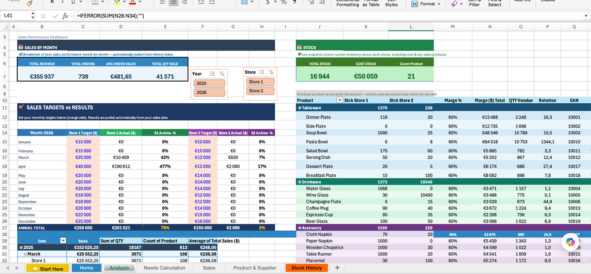Viewport: 591px width, 274px height.
Task: Toggle the Store 1 slicer item
Action: (260, 82)
